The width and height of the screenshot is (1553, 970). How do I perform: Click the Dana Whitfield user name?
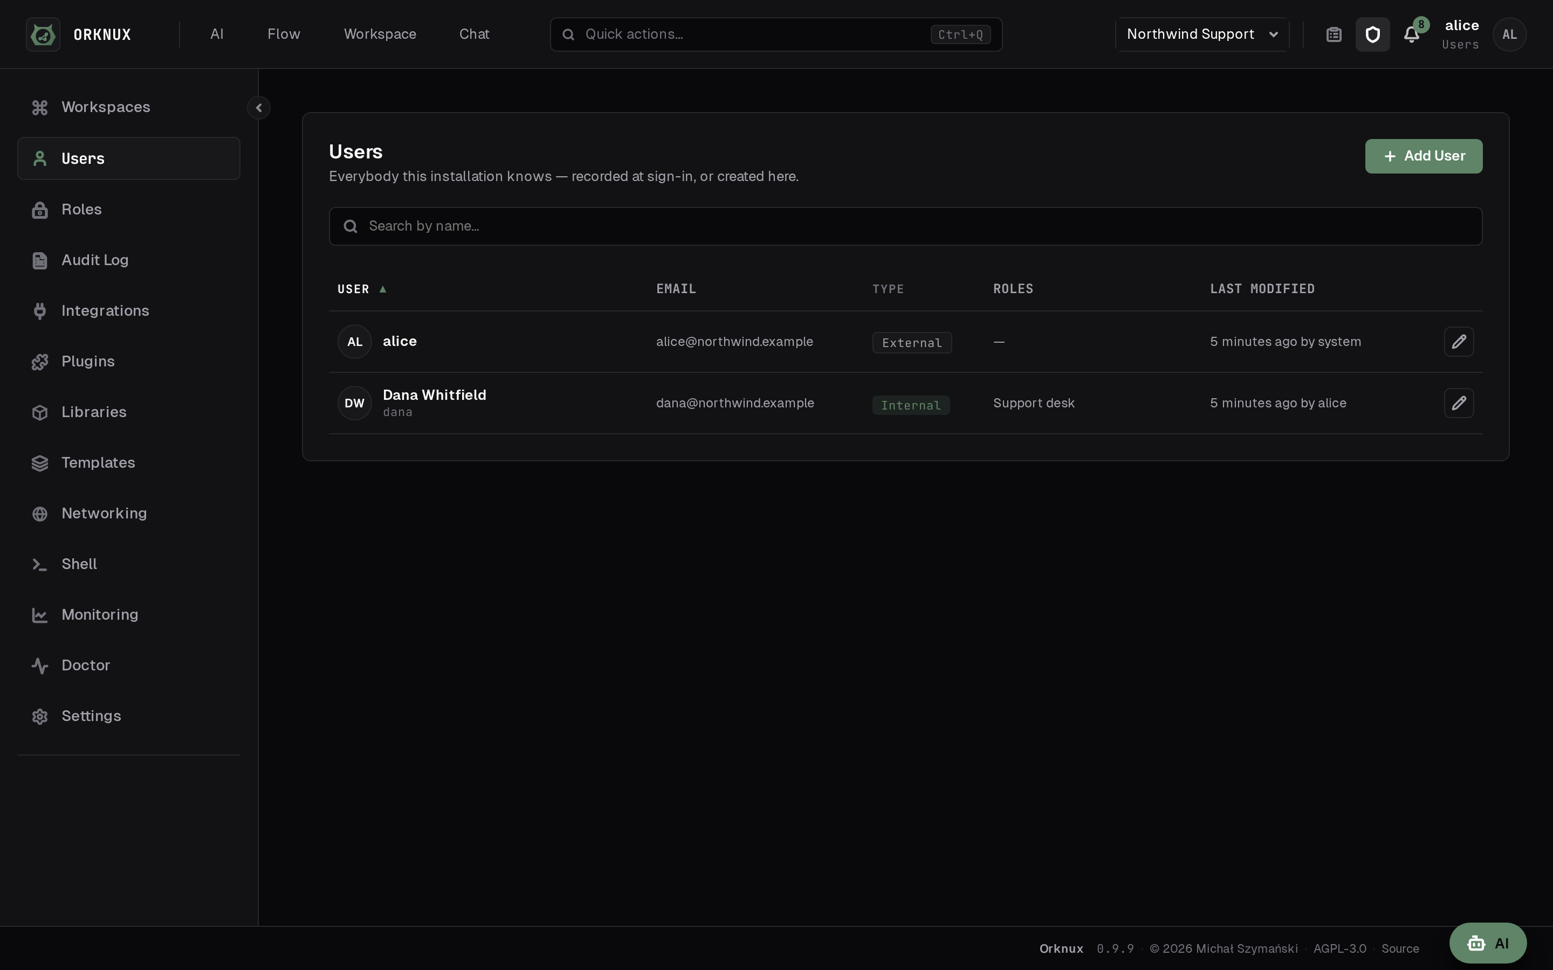click(435, 395)
